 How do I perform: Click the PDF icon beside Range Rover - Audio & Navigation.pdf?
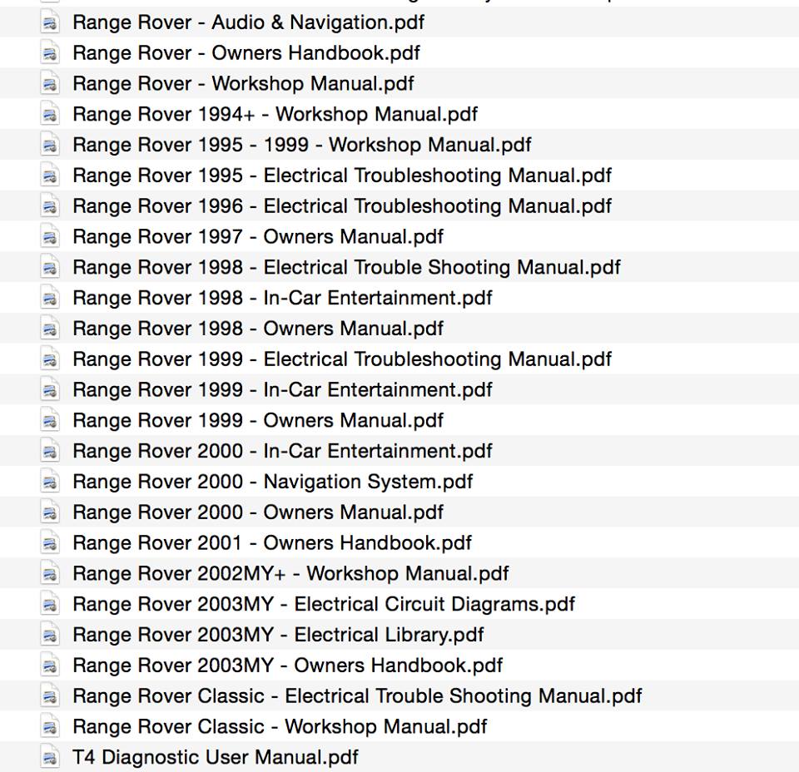(50, 23)
